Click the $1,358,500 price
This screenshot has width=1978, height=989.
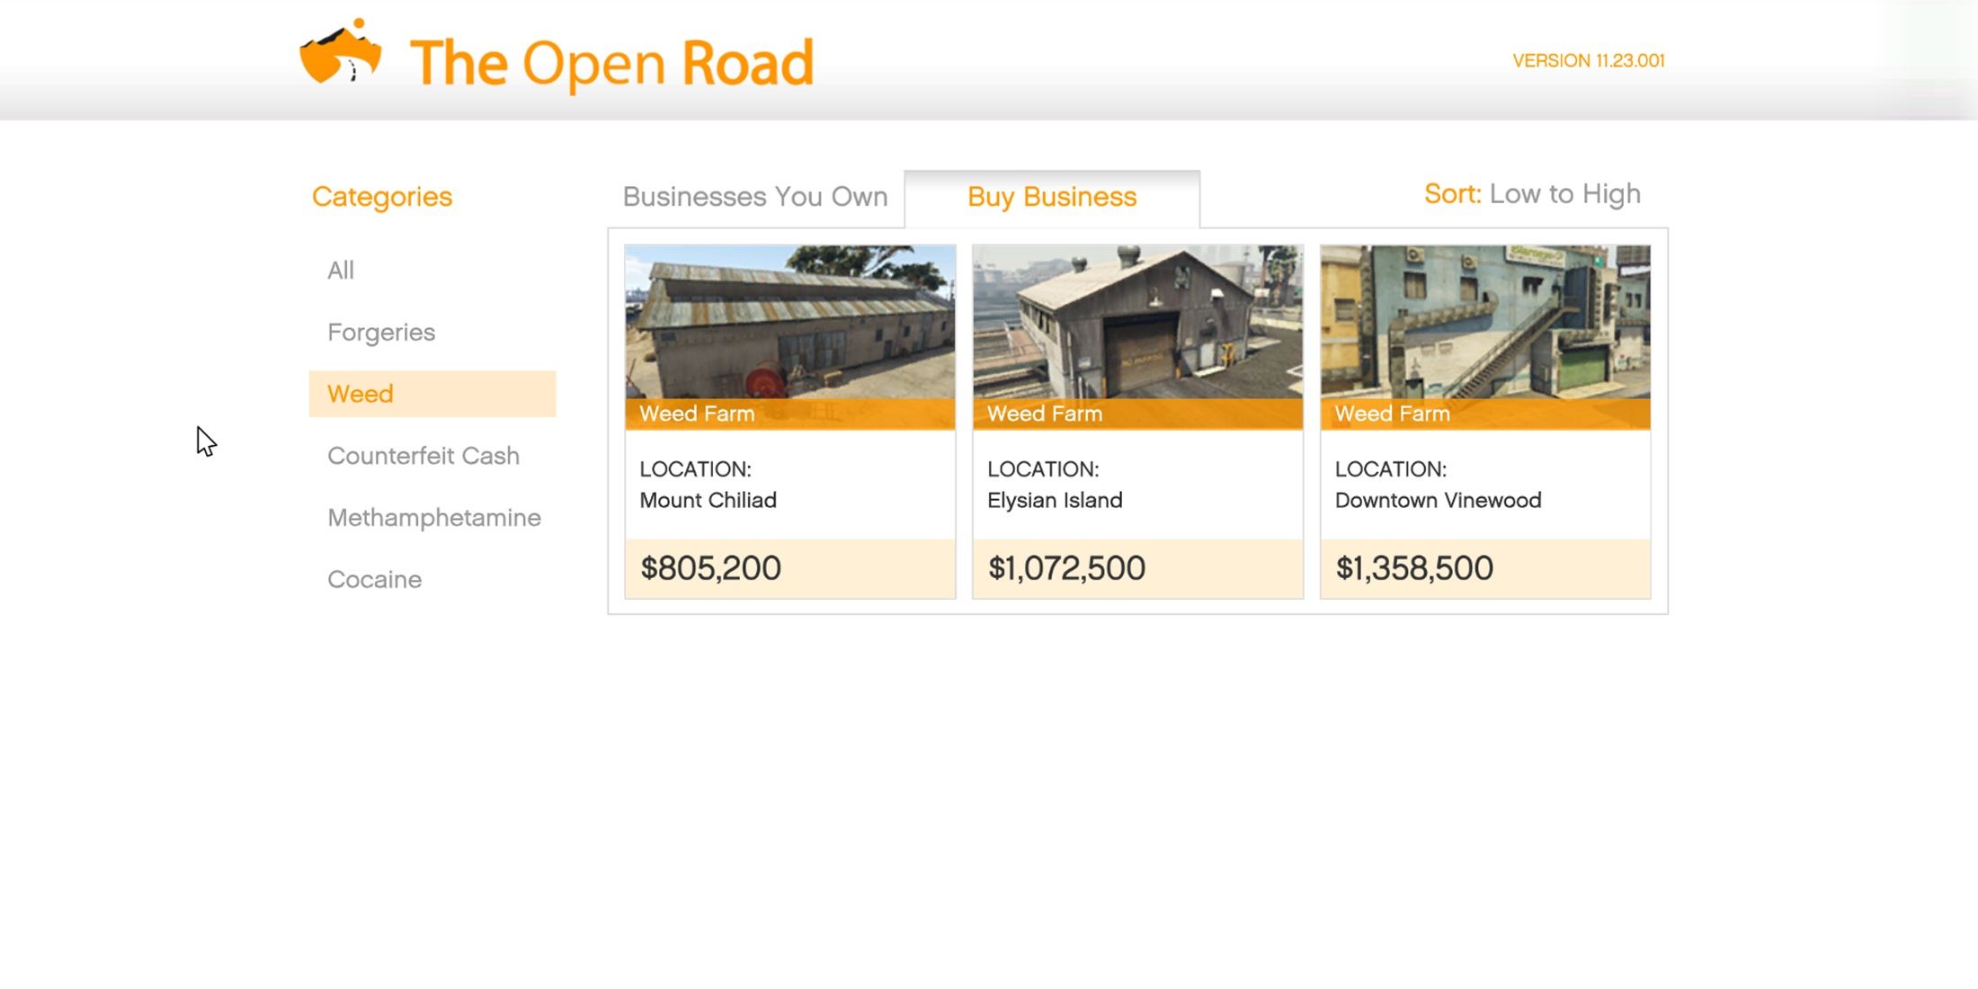[1414, 568]
